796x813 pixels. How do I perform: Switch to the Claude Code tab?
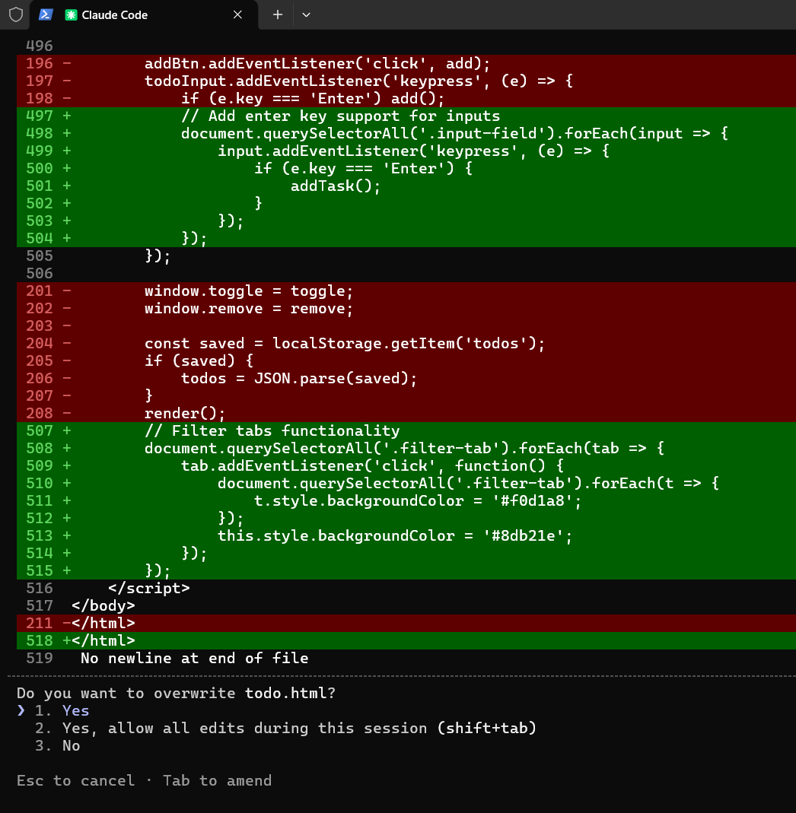pos(144,15)
